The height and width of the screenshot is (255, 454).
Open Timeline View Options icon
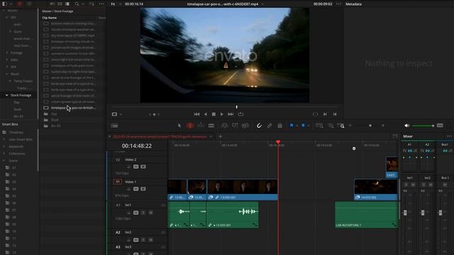tap(115, 126)
